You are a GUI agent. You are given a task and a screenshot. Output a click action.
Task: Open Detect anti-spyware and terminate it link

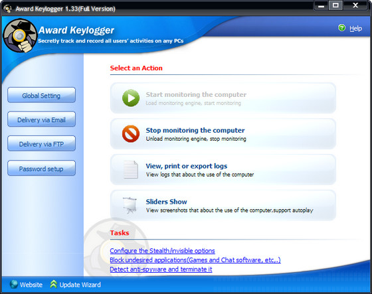point(161,269)
